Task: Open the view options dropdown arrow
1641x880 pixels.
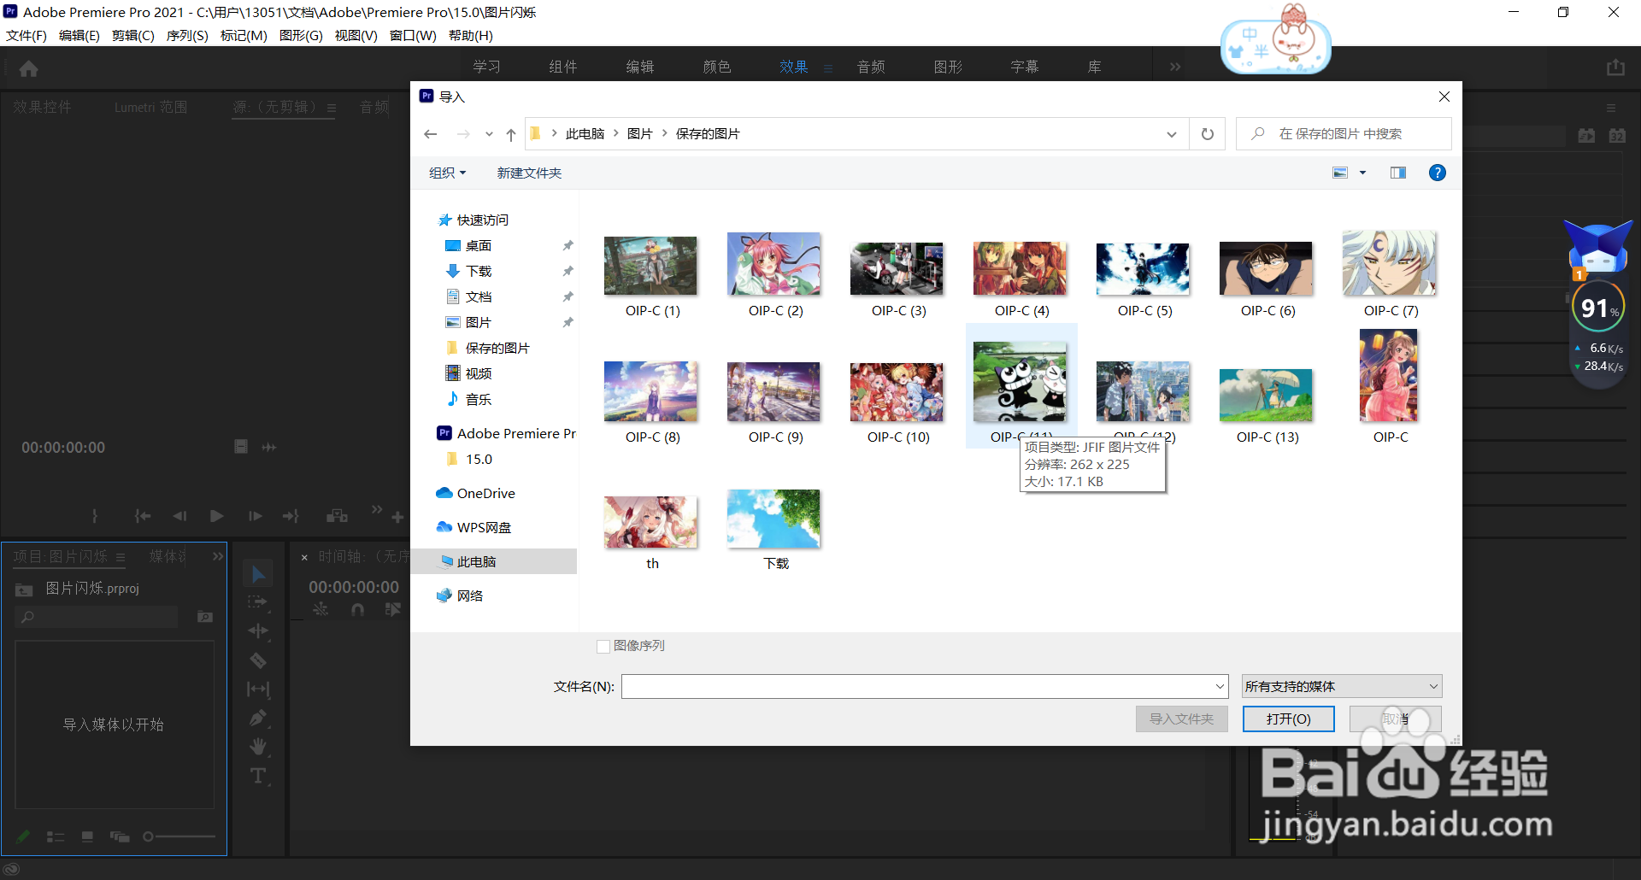Action: (x=1363, y=173)
